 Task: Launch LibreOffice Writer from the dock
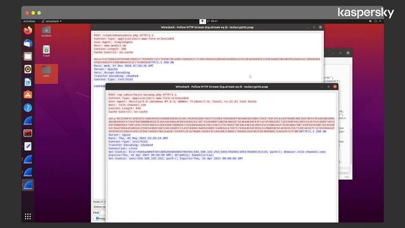28,82
